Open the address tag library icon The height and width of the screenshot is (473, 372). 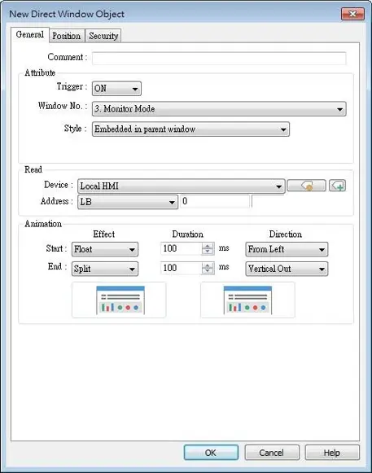pos(306,186)
